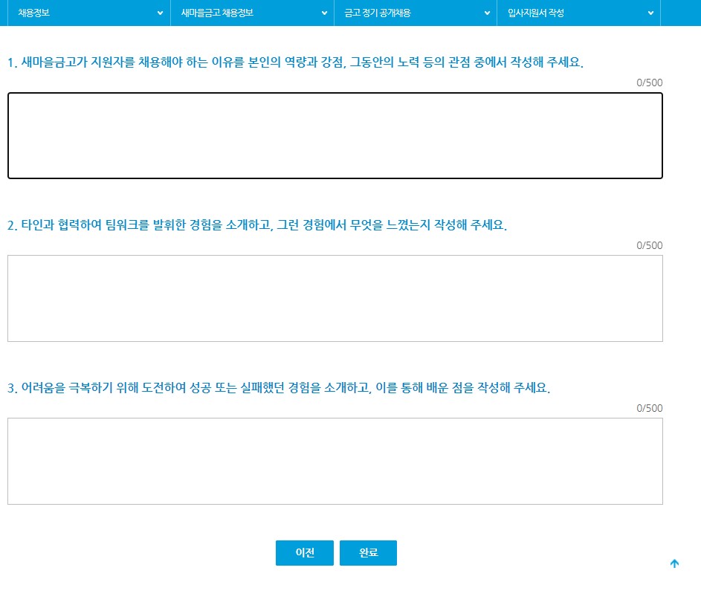Click the 0/500 counter above question 3 box
Viewport: 701px width, 611px height.
(x=650, y=408)
